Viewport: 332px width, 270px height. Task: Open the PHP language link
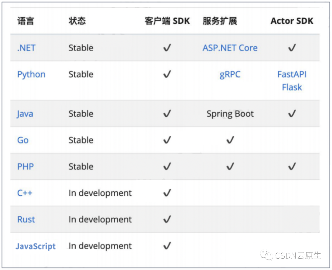coord(25,167)
